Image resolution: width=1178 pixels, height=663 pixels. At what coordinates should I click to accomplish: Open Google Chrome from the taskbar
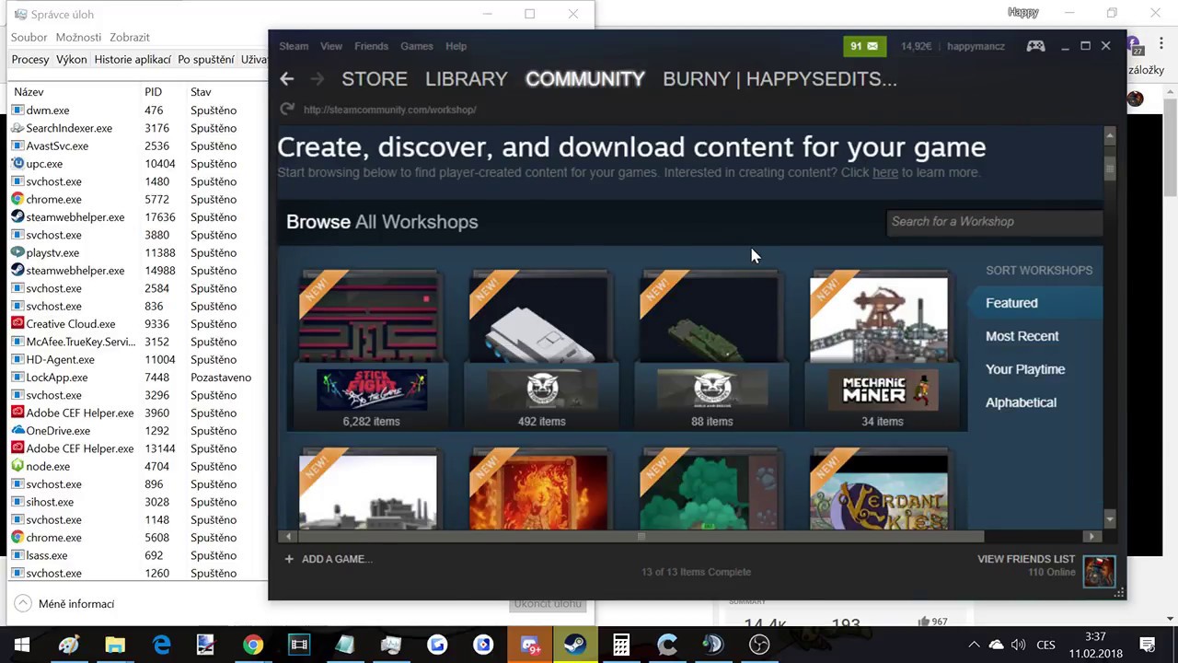click(253, 645)
